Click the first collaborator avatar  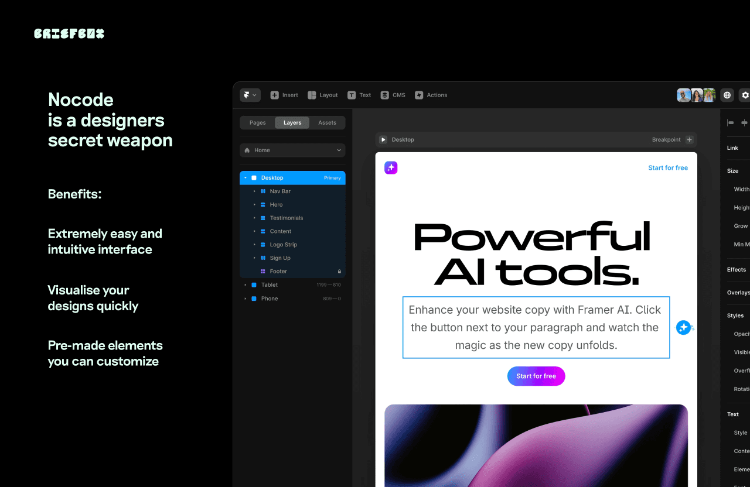pos(684,95)
